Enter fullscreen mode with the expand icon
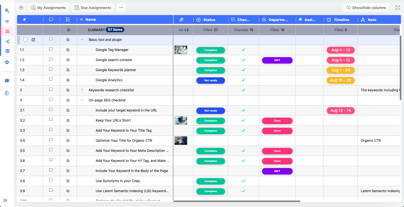The width and height of the screenshot is (404, 207). 398,8
